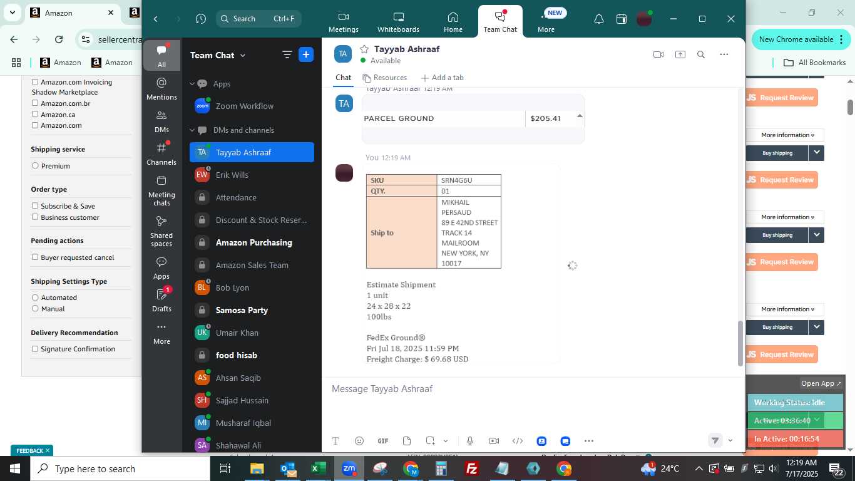Open FileZilla from the taskbar

tap(472, 468)
